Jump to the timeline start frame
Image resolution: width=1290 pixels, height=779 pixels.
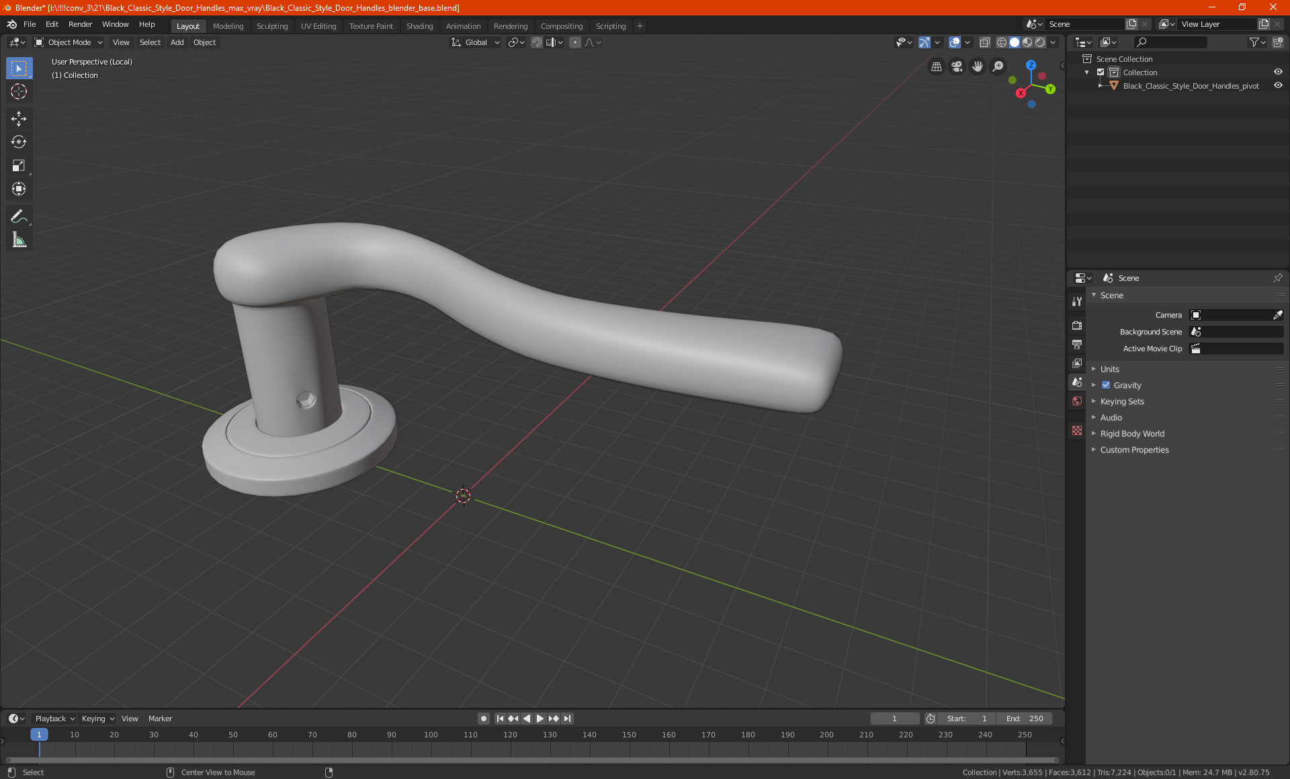tap(500, 719)
